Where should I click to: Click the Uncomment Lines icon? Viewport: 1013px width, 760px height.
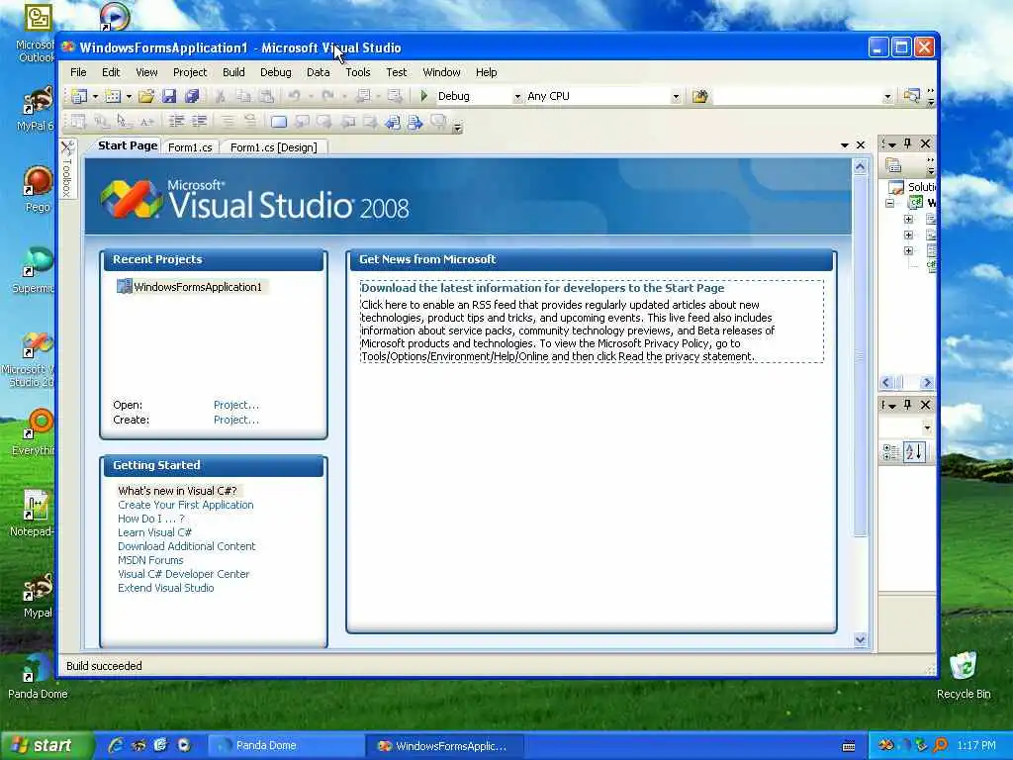(250, 121)
